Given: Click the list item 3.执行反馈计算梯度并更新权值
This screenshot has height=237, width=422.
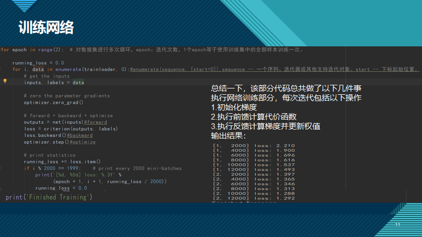Looking at the screenshot, I should (x=266, y=126).
